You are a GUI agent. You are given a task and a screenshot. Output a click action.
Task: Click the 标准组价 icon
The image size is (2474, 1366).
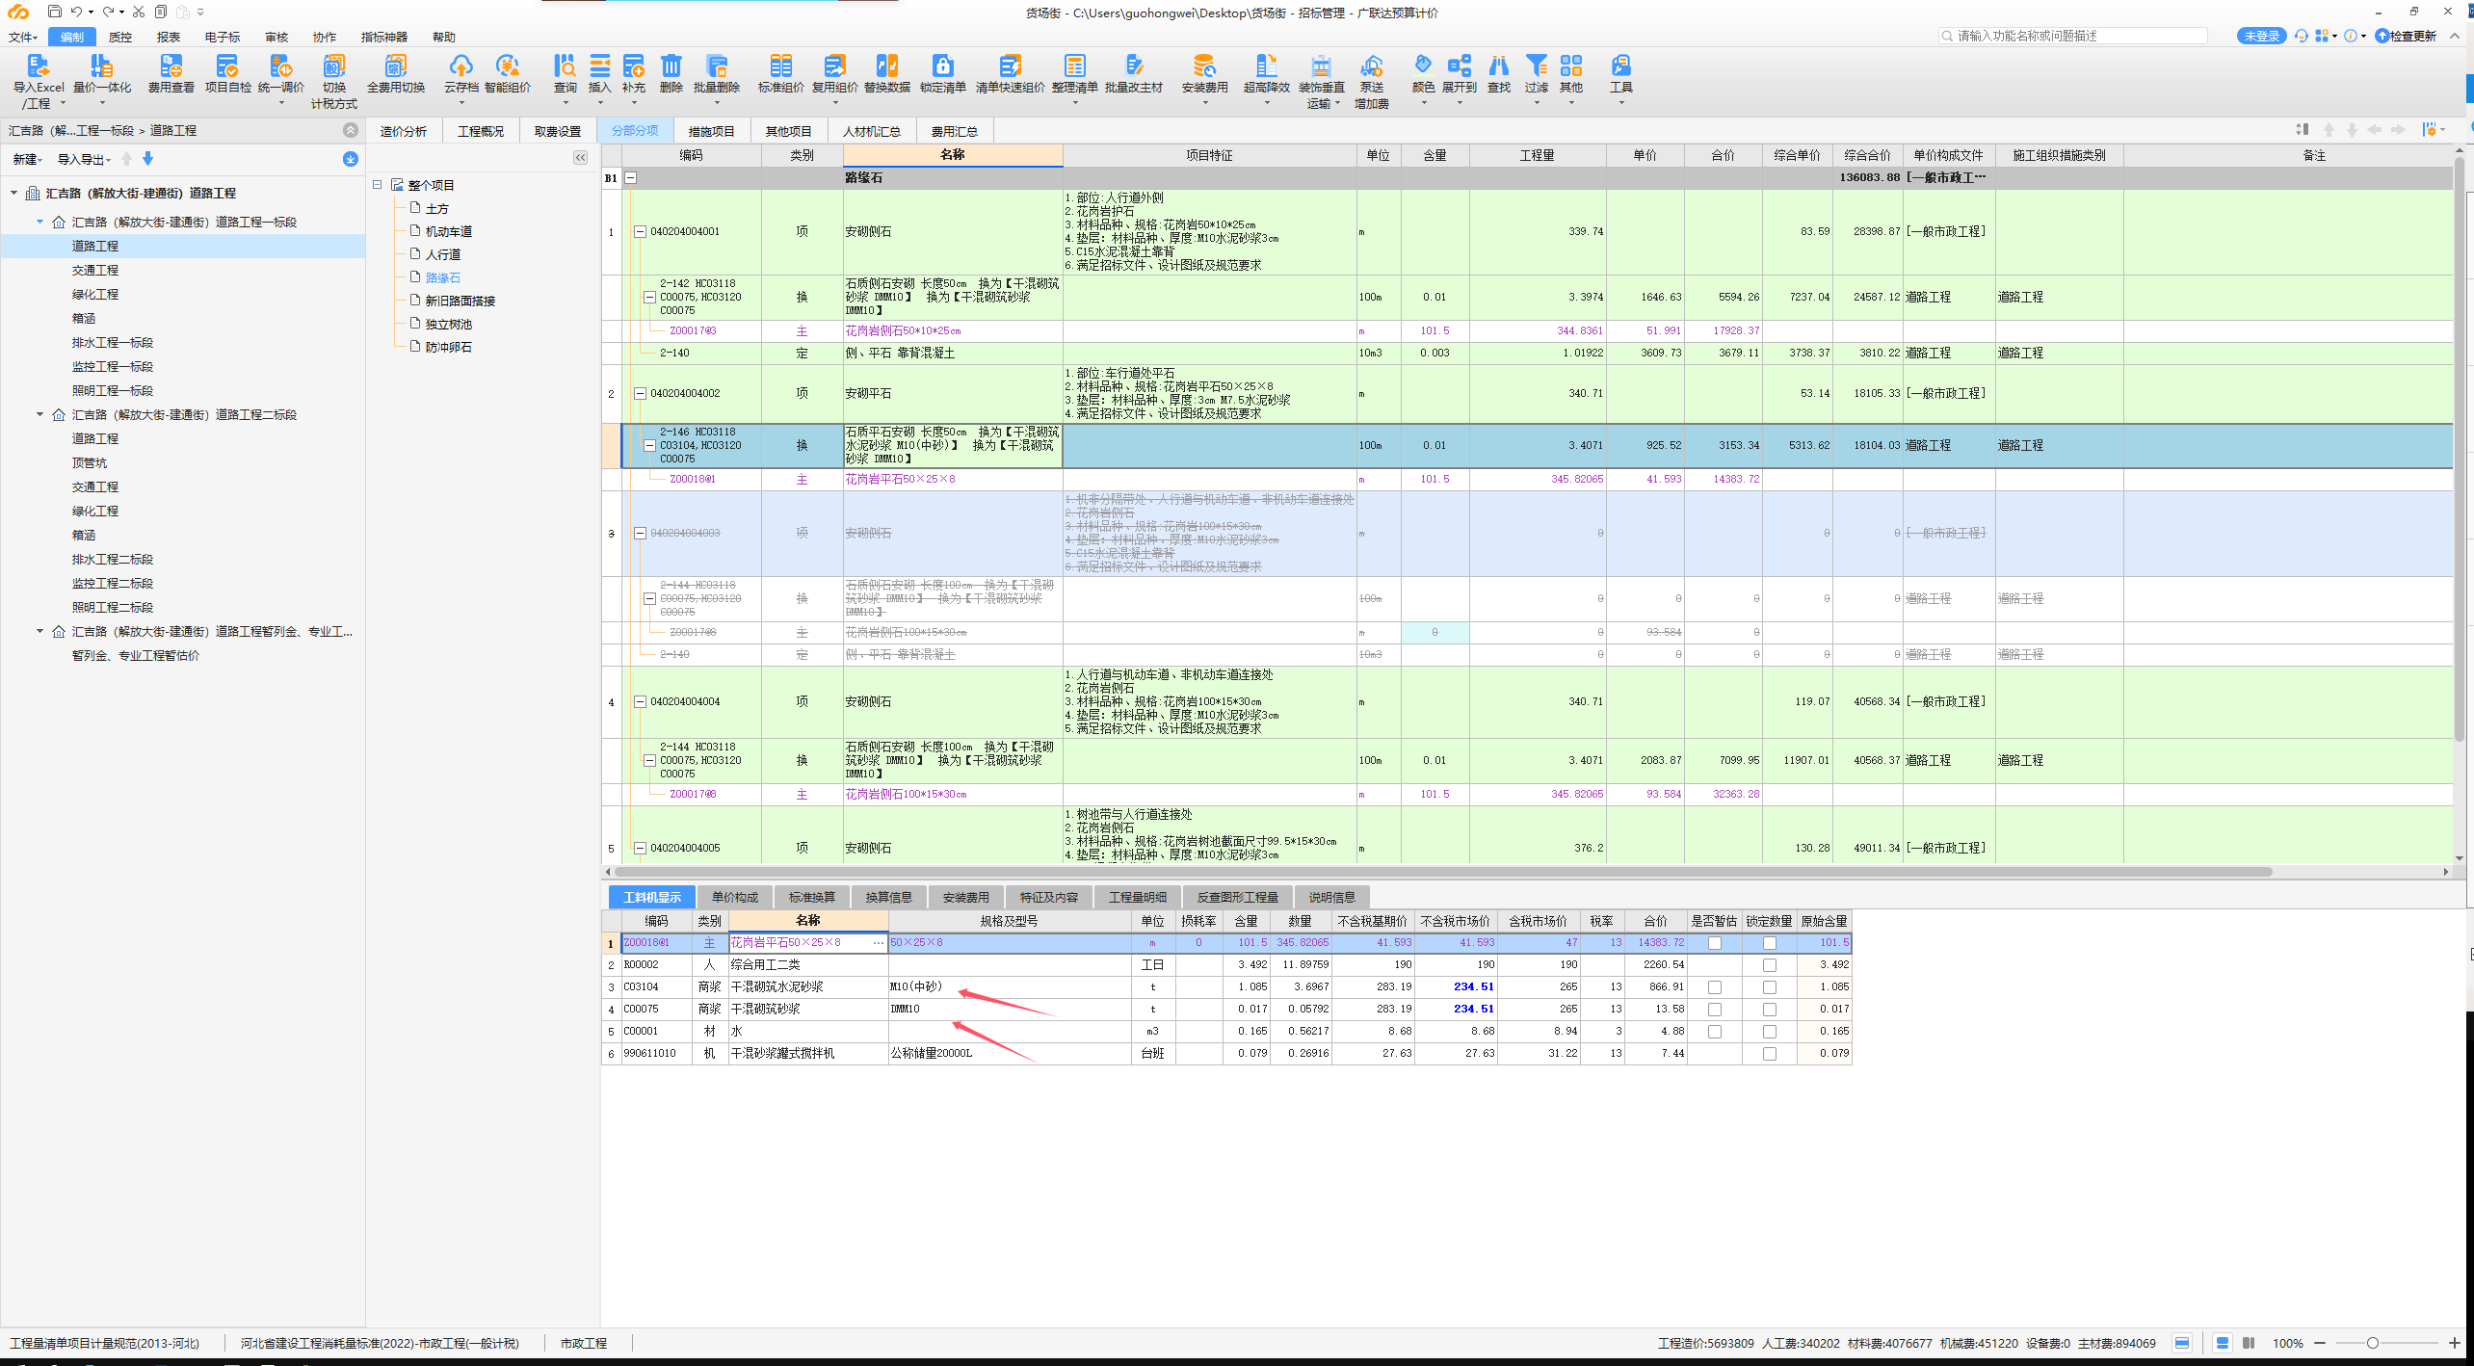780,66
